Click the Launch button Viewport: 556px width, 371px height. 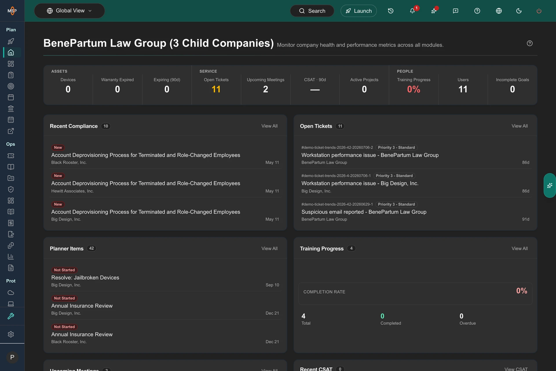pyautogui.click(x=359, y=11)
